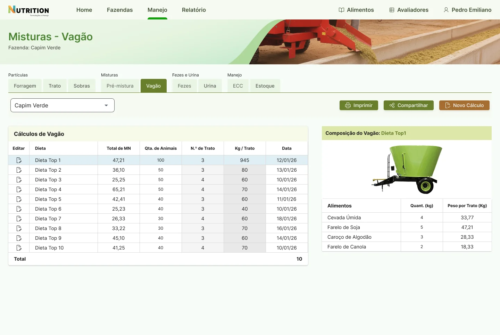500x335 pixels.
Task: Select the Cevada Úmida row
Action: (x=407, y=218)
